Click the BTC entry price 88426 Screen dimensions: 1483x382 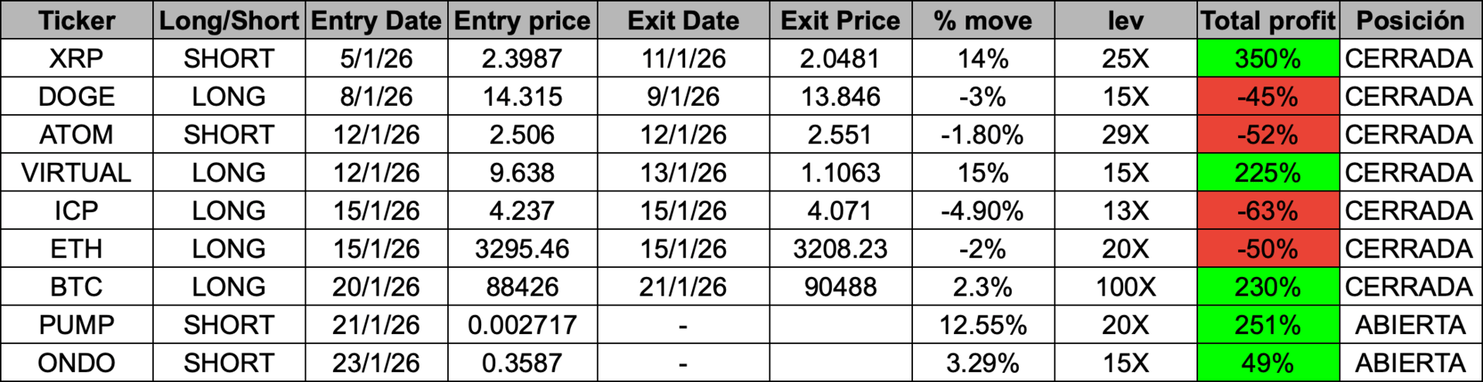click(522, 287)
